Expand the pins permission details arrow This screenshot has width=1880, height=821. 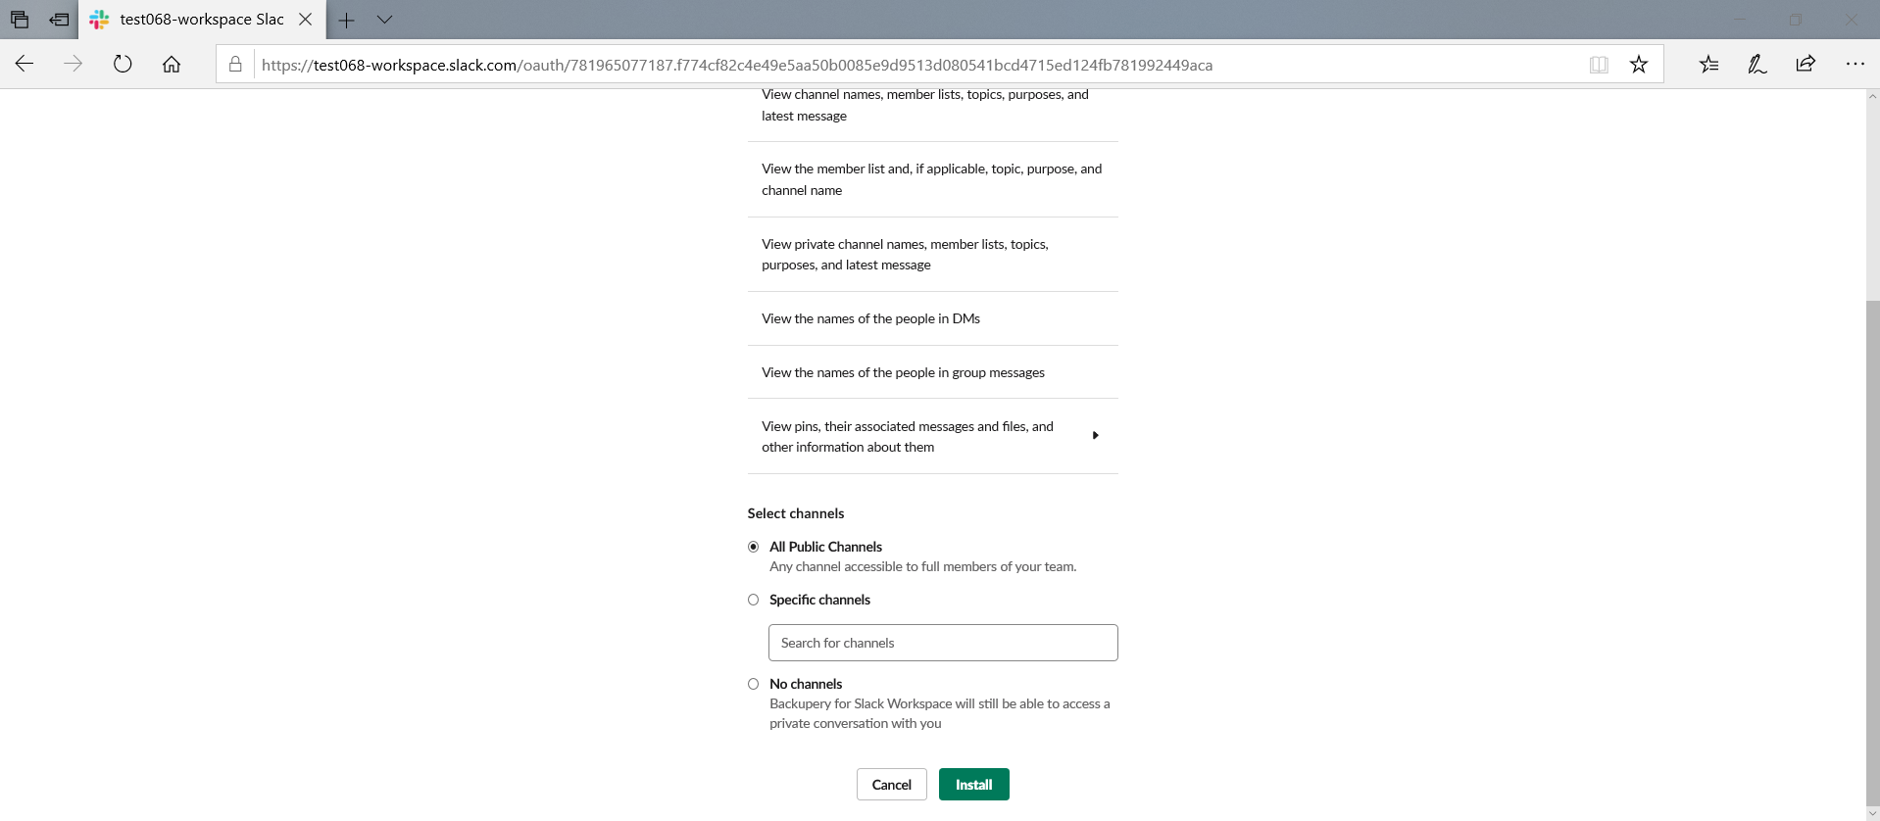click(x=1095, y=435)
